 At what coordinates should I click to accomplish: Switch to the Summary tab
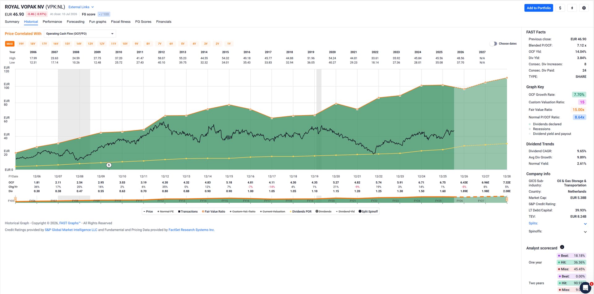point(12,22)
